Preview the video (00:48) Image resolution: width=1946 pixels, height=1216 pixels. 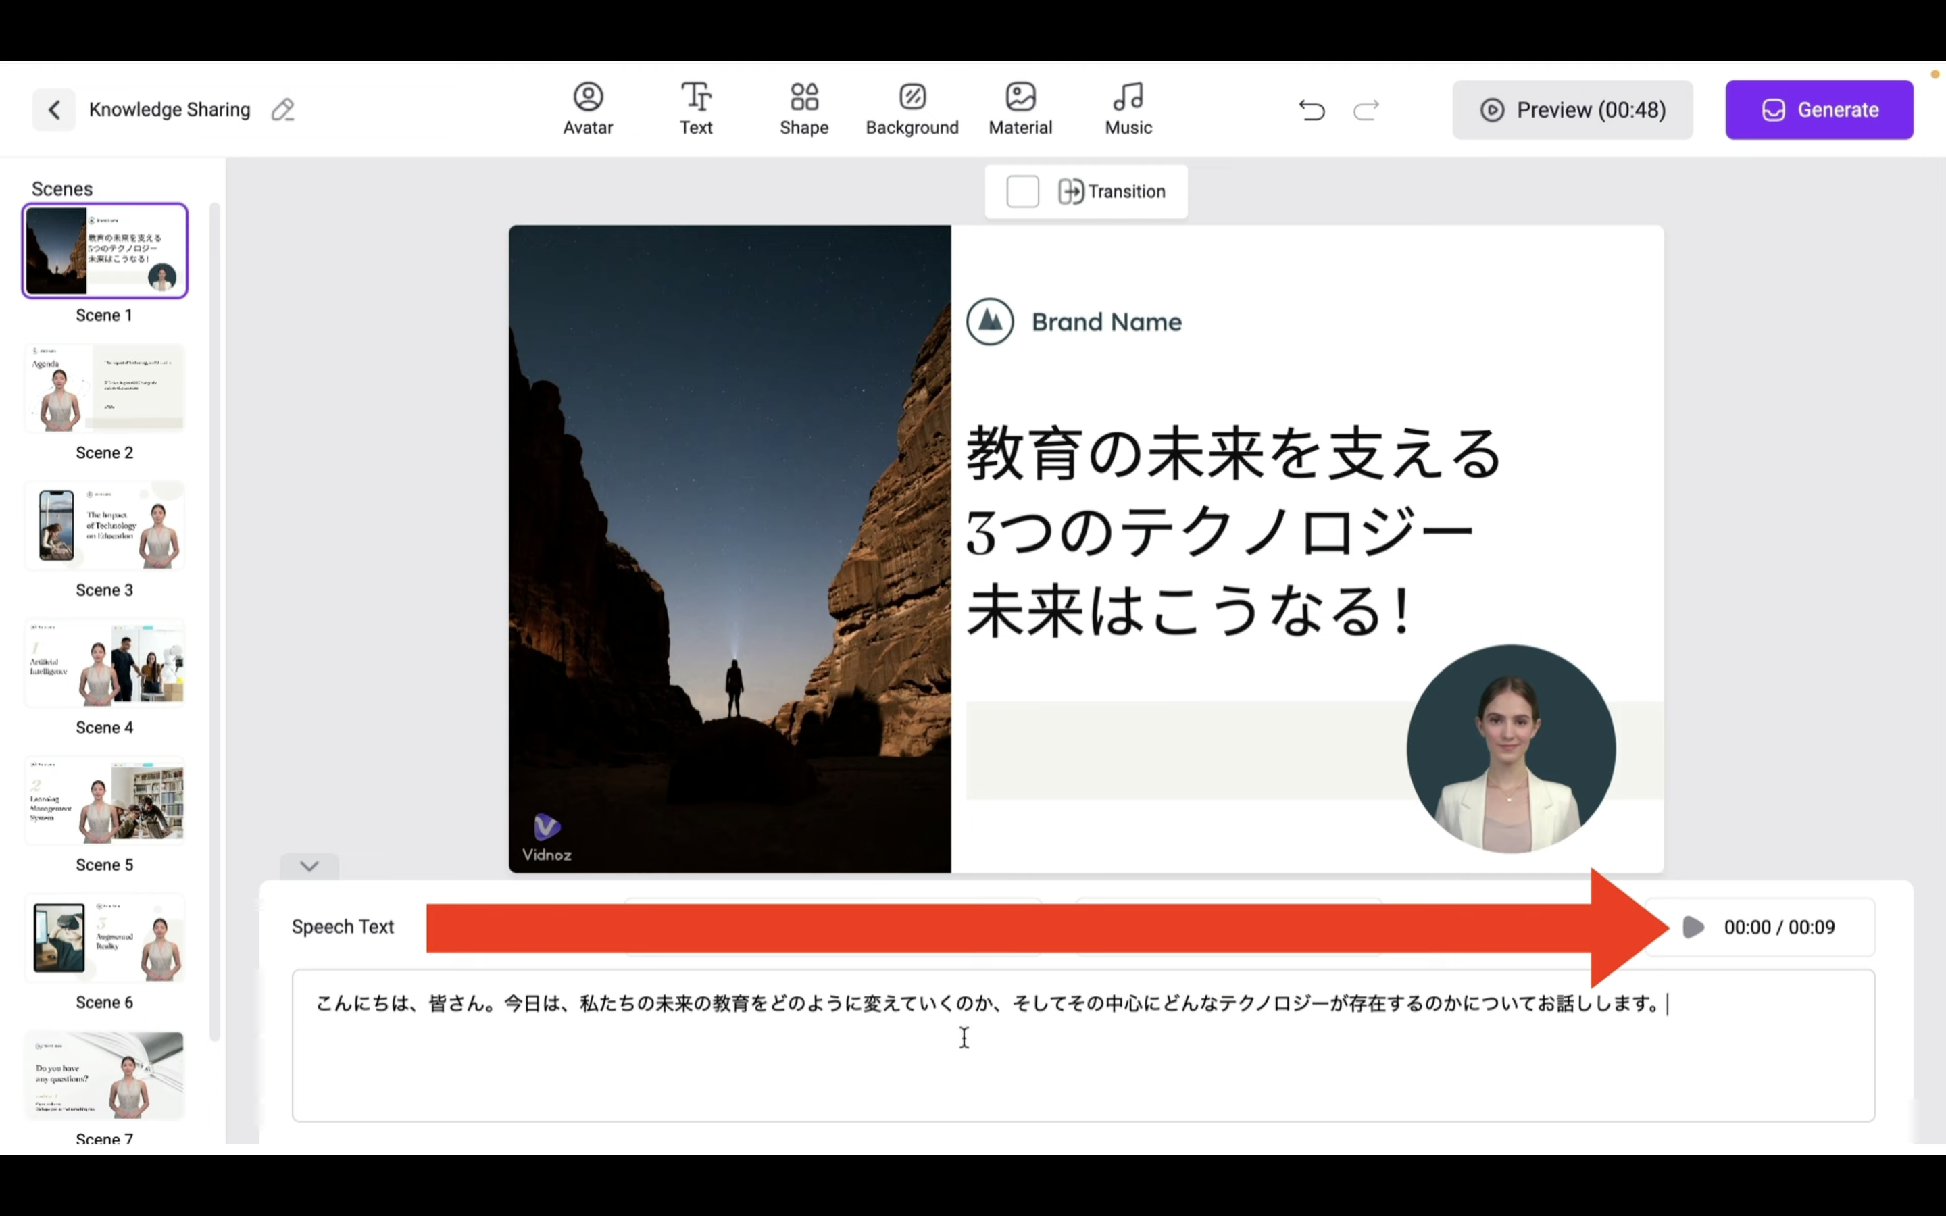pos(1572,109)
